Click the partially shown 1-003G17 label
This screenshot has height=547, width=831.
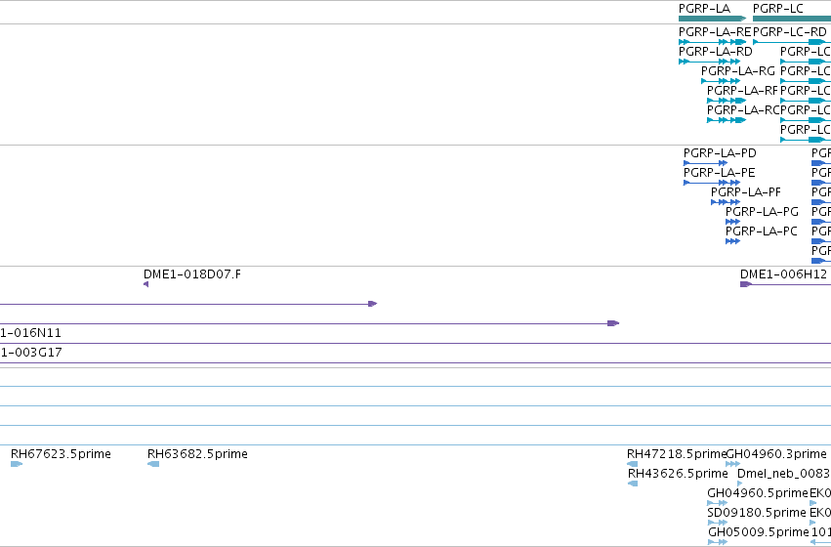[x=30, y=353]
